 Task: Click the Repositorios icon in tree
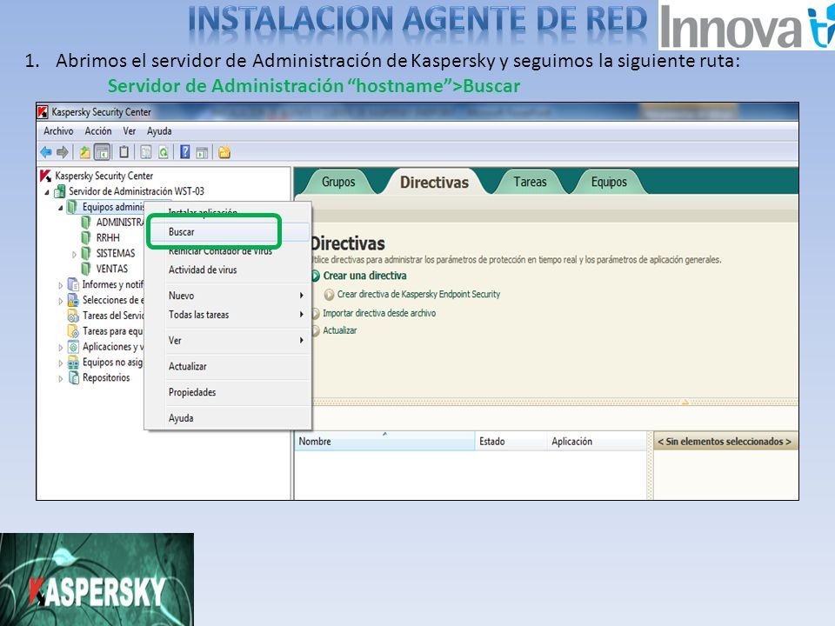coord(73,377)
